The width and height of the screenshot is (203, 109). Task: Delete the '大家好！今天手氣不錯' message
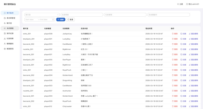175,54
